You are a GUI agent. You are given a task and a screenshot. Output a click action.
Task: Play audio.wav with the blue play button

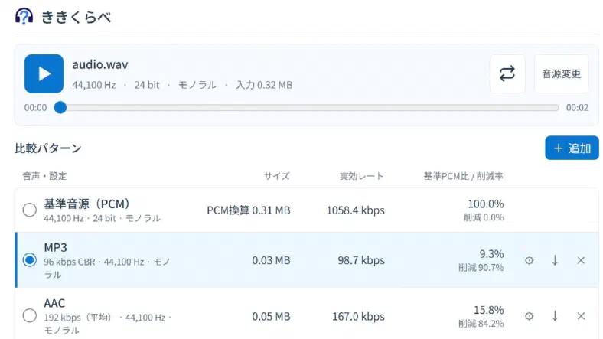point(44,73)
